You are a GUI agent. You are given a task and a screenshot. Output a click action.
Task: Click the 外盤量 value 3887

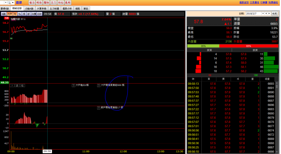274,42
